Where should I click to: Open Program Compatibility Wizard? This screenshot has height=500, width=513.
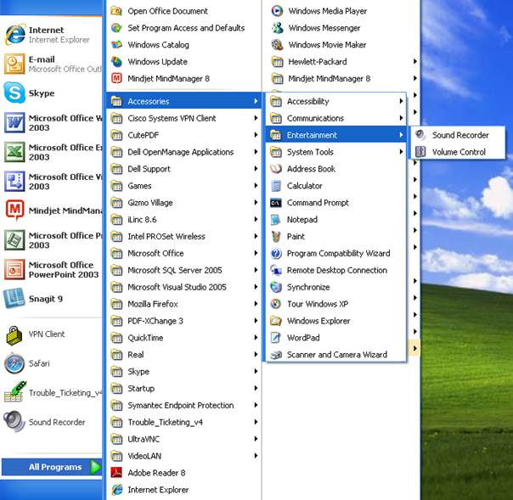335,253
